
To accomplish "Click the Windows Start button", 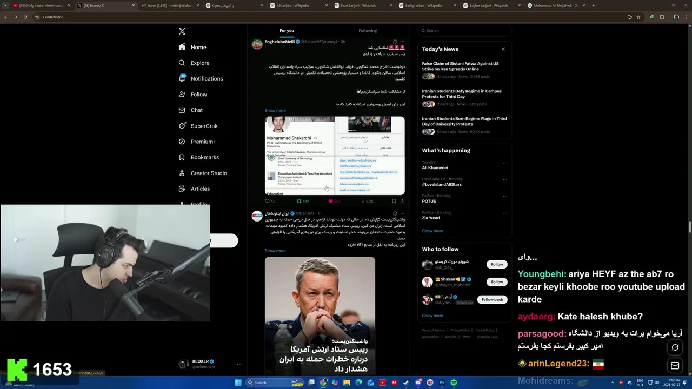I will (238, 383).
